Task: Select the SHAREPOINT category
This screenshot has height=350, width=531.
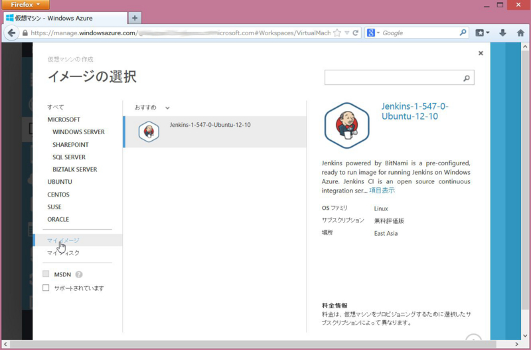Action: (70, 145)
